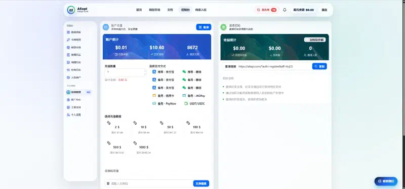Click the 划转到余额 transfer button

point(315,40)
